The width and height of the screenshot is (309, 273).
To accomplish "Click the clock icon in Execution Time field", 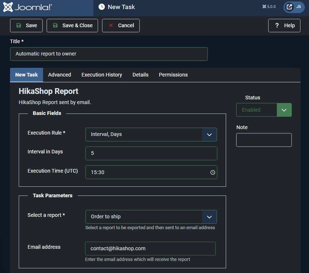I will point(213,172).
